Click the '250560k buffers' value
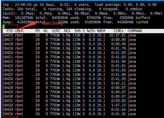Viewport: 164px width, 118px height. tap(135, 18)
